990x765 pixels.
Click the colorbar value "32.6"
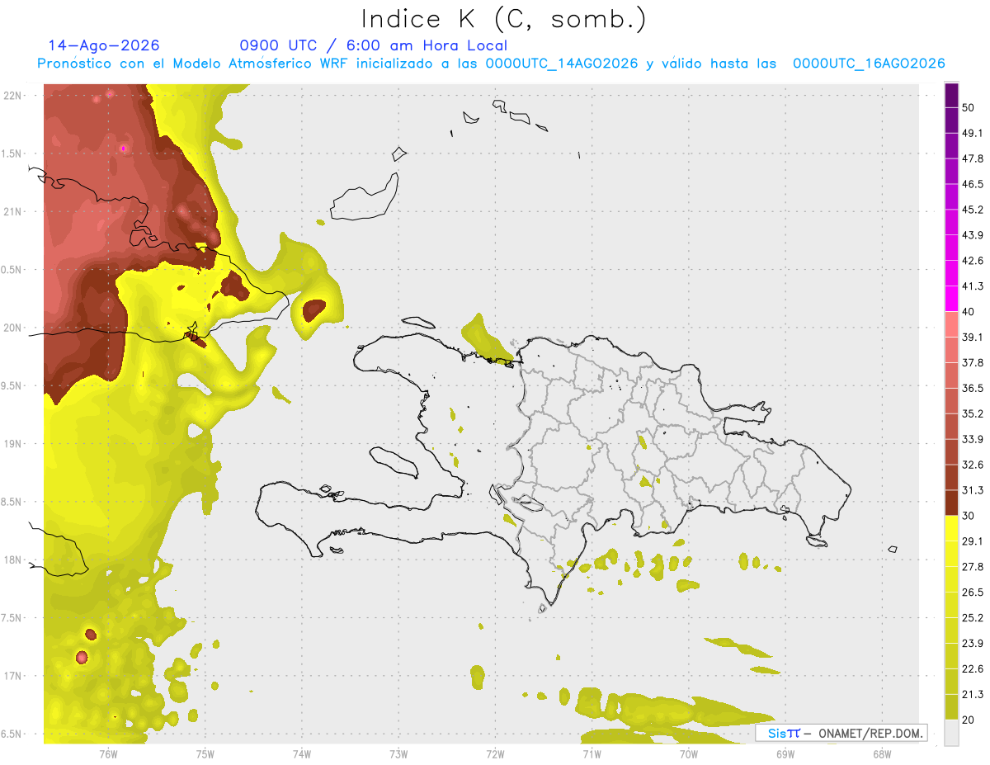point(973,465)
